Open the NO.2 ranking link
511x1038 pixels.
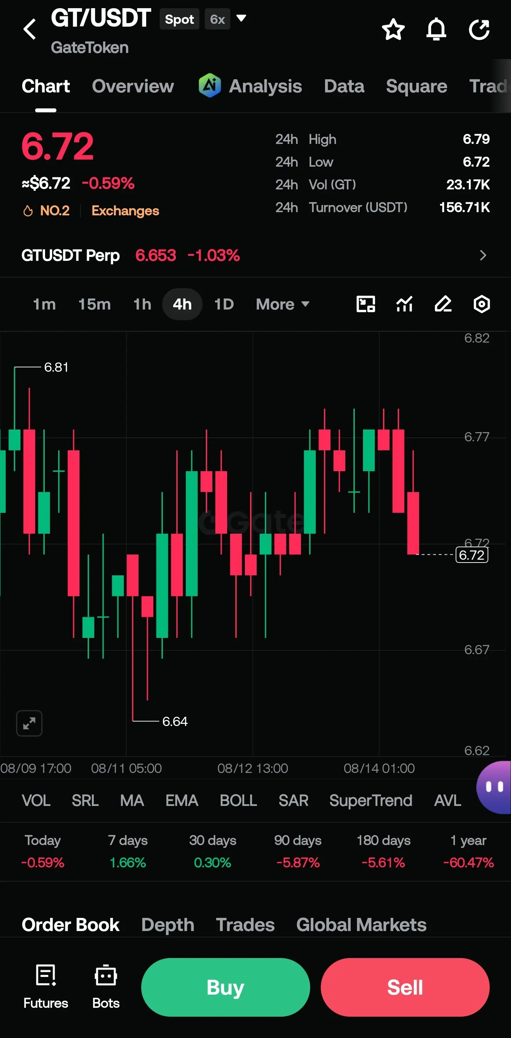point(55,211)
